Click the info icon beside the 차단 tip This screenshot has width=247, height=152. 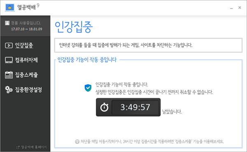(77, 142)
